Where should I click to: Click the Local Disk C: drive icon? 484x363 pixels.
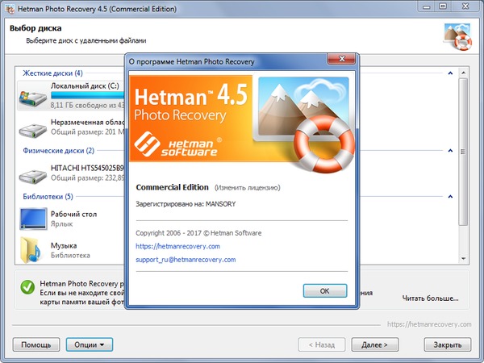point(33,98)
